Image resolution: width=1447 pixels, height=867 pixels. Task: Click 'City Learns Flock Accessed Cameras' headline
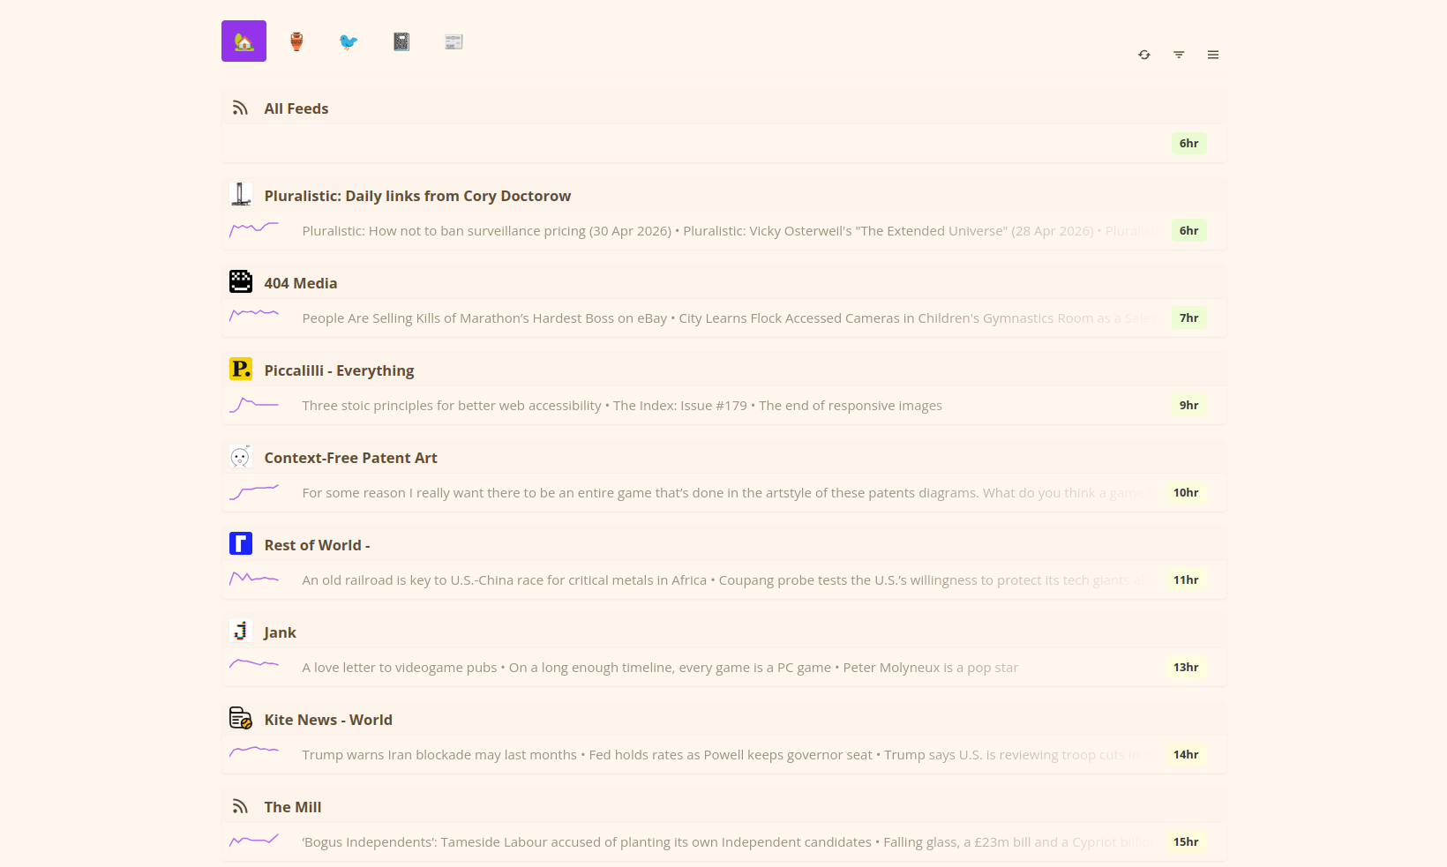point(918,318)
